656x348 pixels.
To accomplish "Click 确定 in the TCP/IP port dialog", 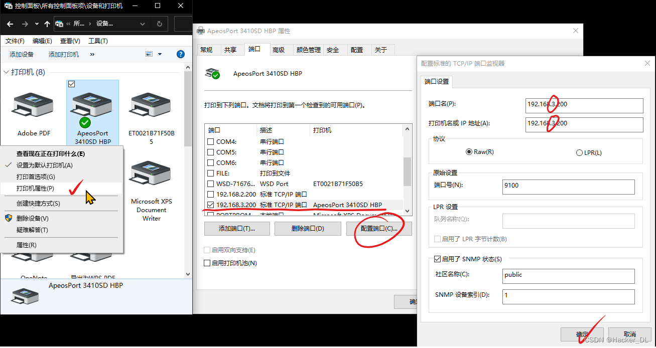I will click(x=582, y=334).
